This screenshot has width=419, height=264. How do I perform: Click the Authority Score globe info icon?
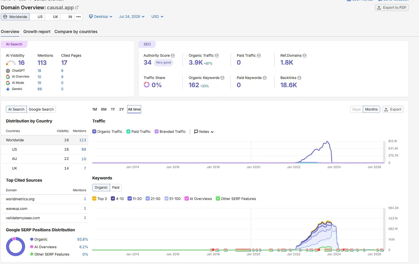[173, 56]
